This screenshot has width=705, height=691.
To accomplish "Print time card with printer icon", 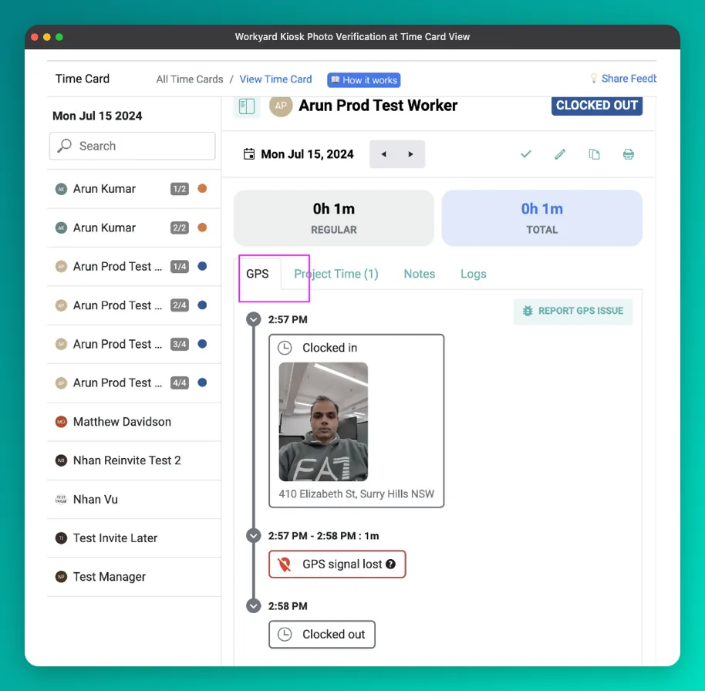I will click(628, 154).
